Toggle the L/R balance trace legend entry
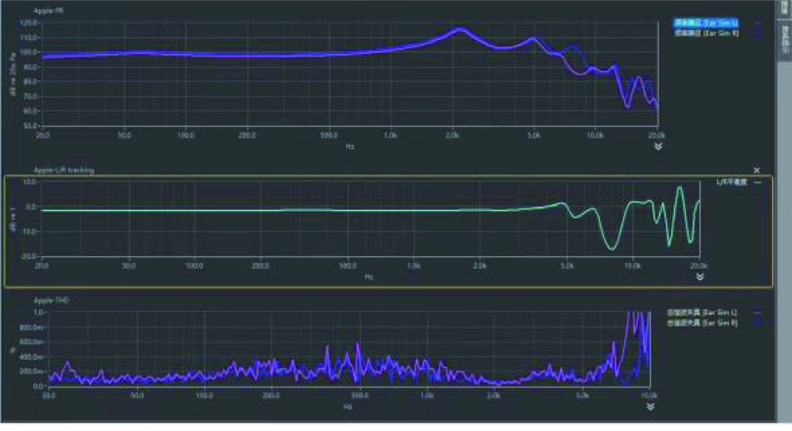 coord(732,182)
